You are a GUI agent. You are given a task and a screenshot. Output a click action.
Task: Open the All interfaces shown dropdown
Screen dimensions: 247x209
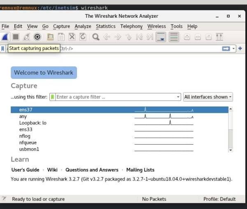pyautogui.click(x=208, y=97)
